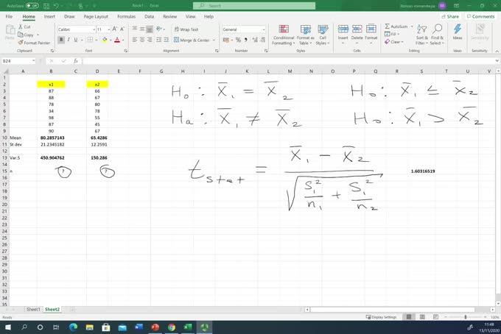This screenshot has width=501, height=334.
Task: Click the AutoSum sigma icon
Action: 388,25
